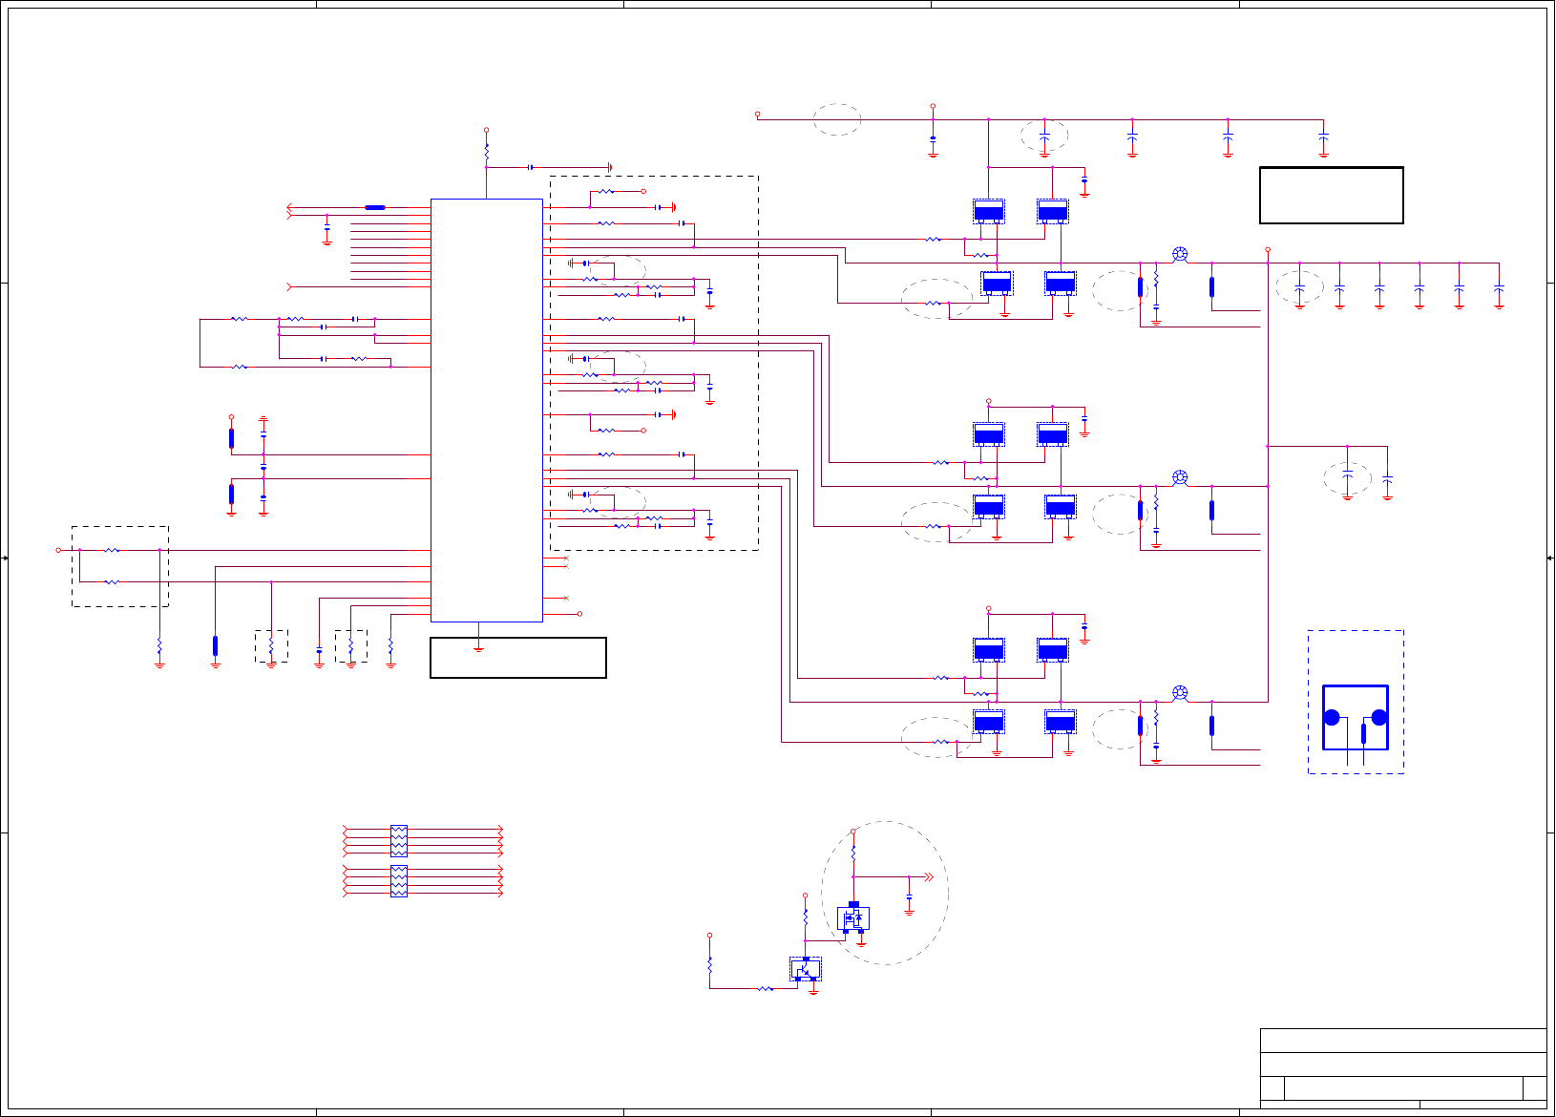Click the empty bordered note box at top right

pos(1332,196)
